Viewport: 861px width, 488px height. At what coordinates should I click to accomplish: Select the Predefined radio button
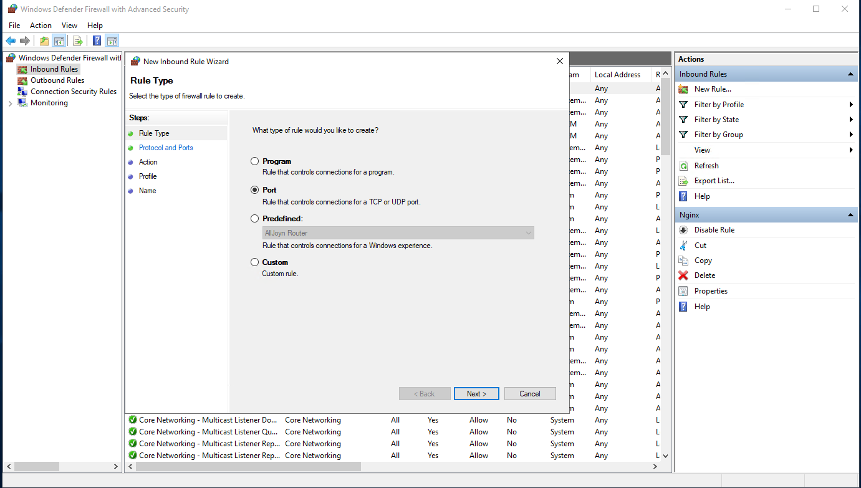point(254,219)
